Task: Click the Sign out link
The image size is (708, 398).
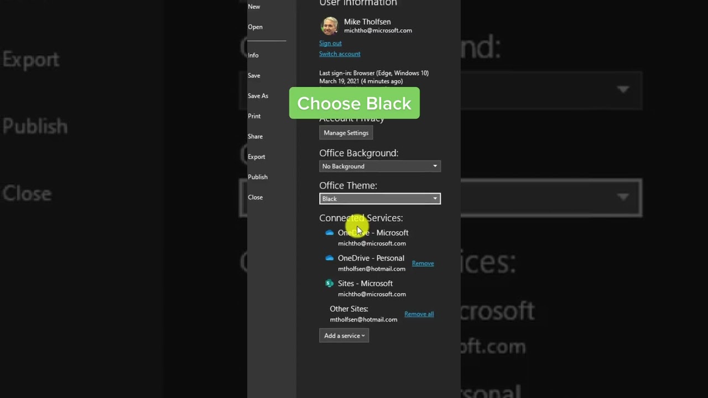Action: [330, 43]
